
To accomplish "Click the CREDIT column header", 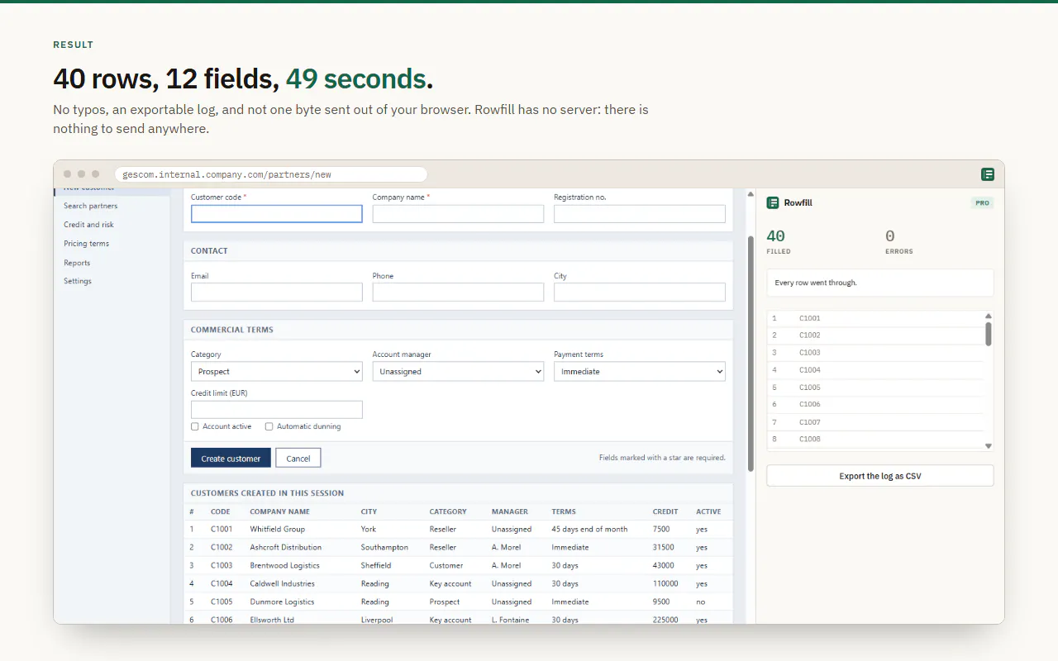I will pyautogui.click(x=665, y=511).
